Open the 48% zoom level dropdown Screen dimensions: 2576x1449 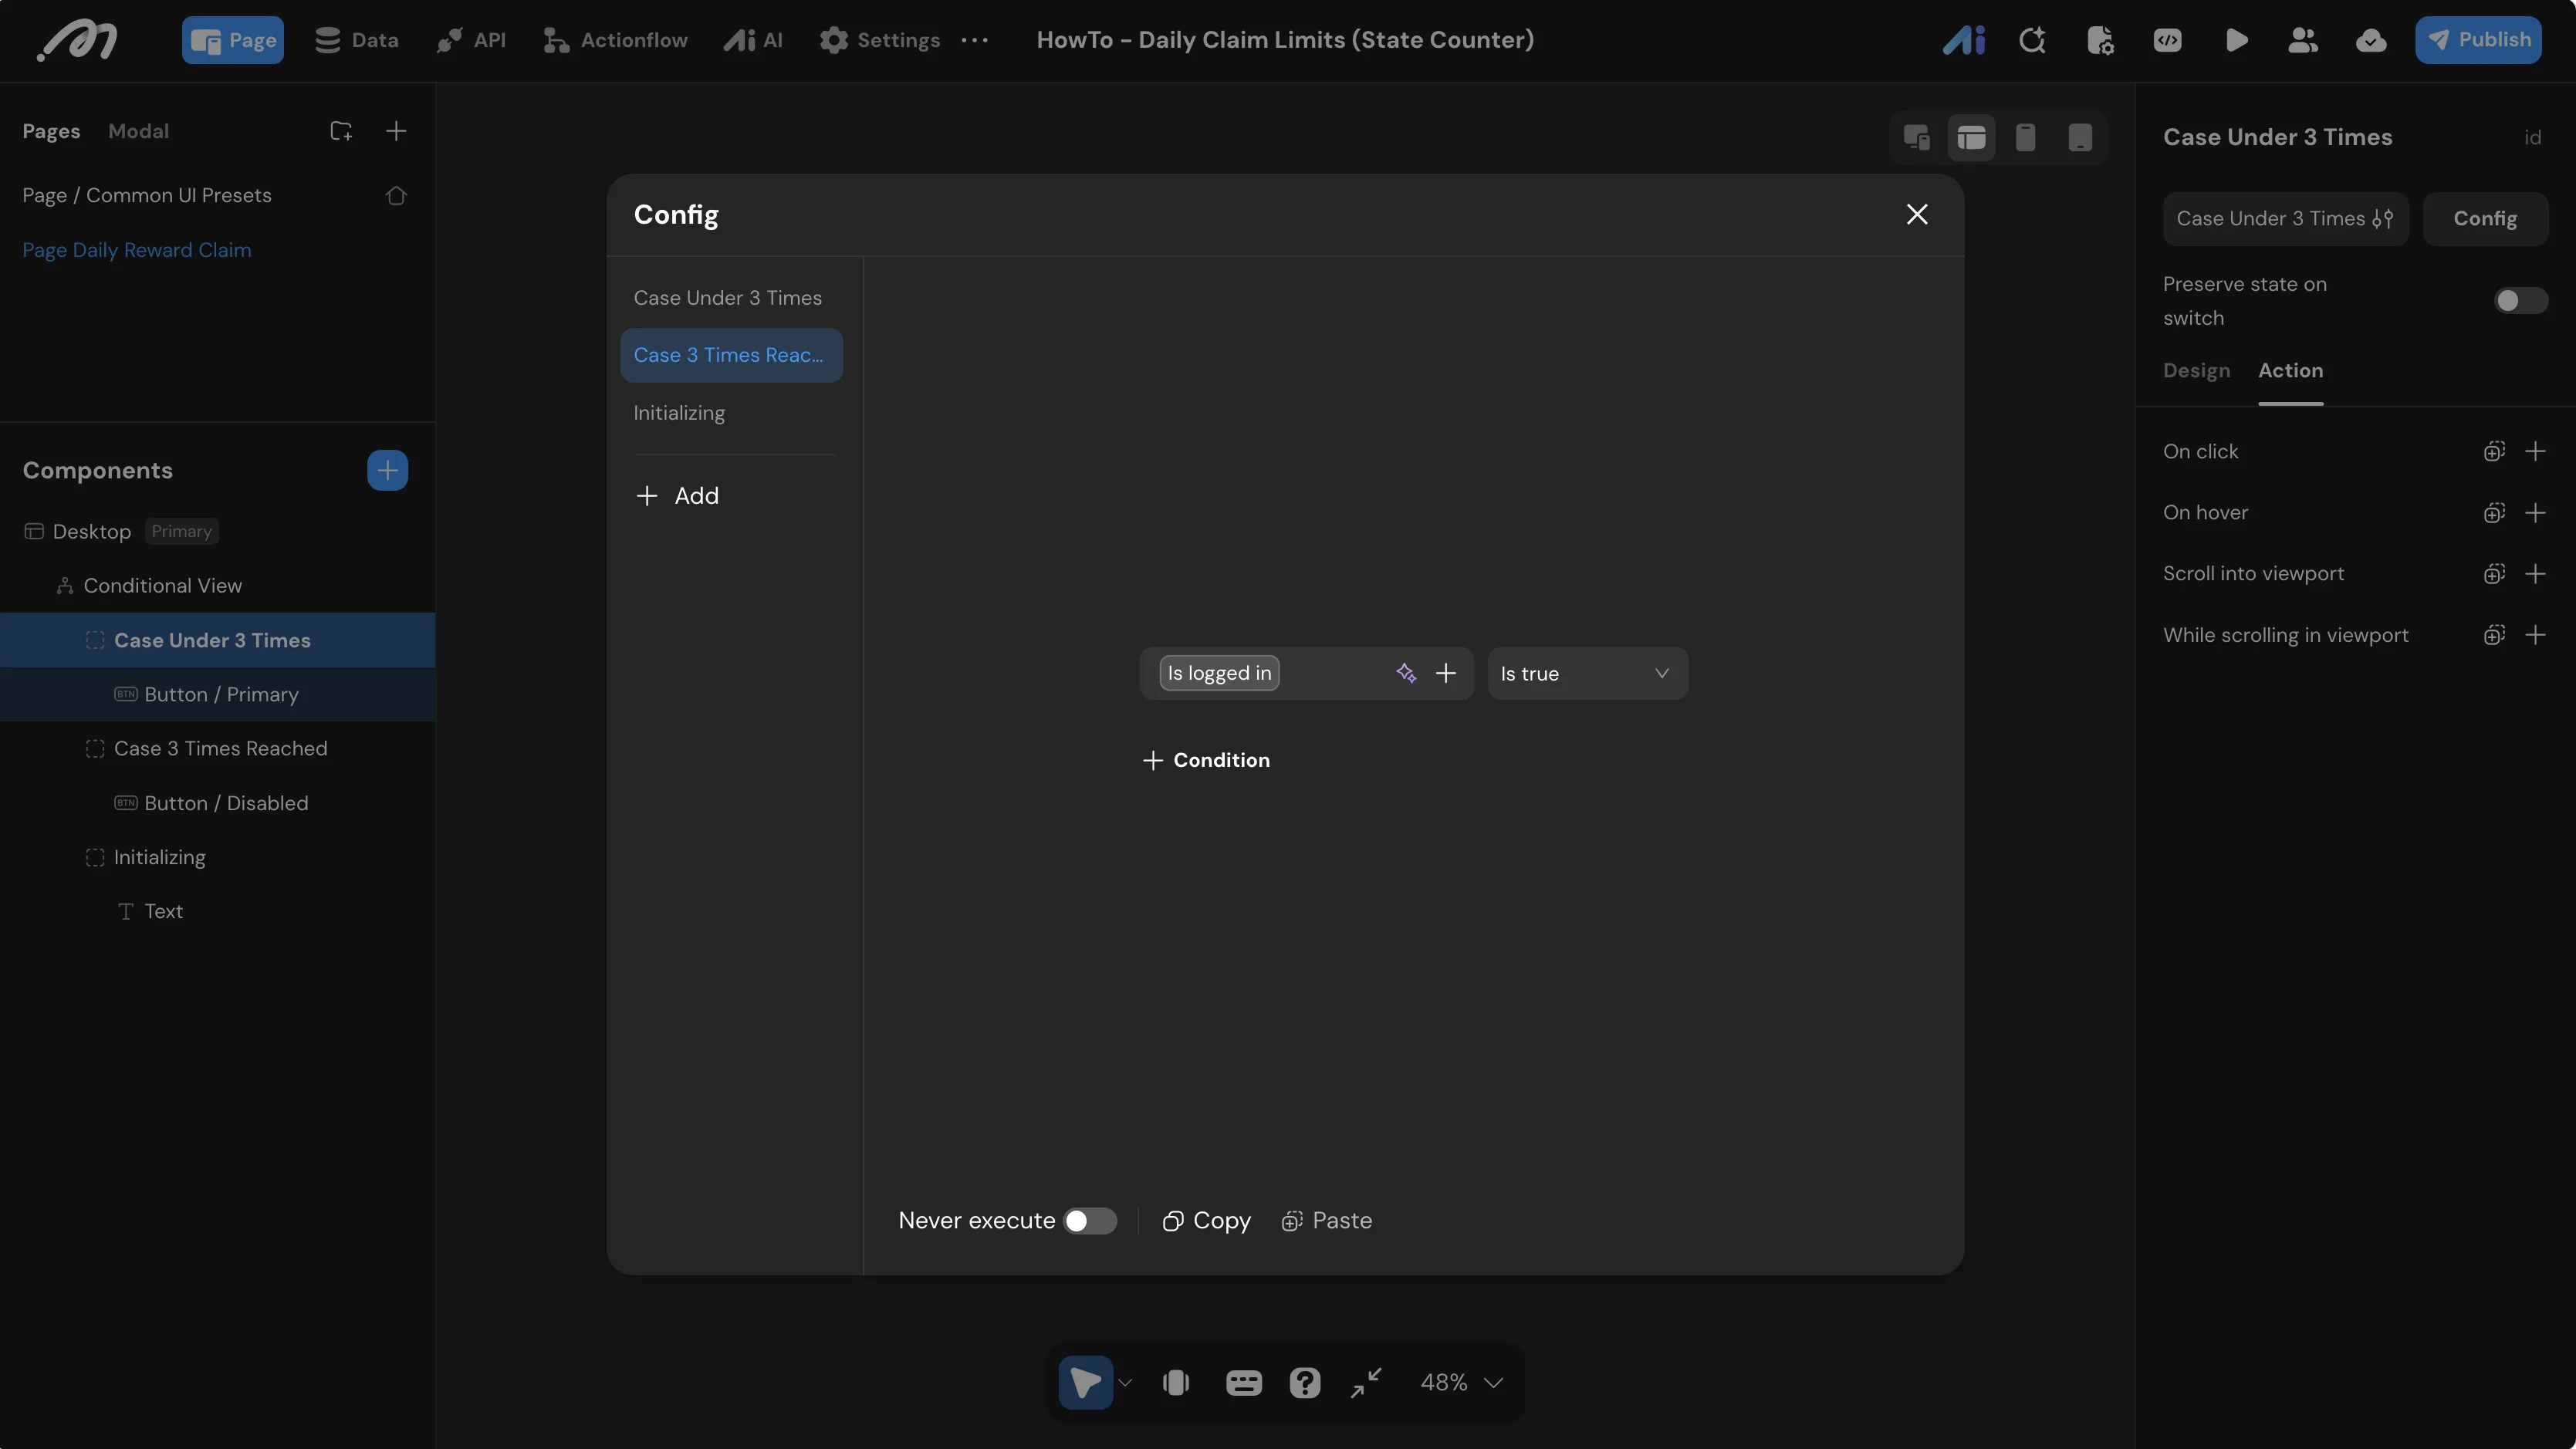coord(1461,1382)
